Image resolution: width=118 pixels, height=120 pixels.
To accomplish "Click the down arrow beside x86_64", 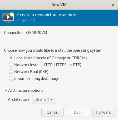I will pos(52,99).
